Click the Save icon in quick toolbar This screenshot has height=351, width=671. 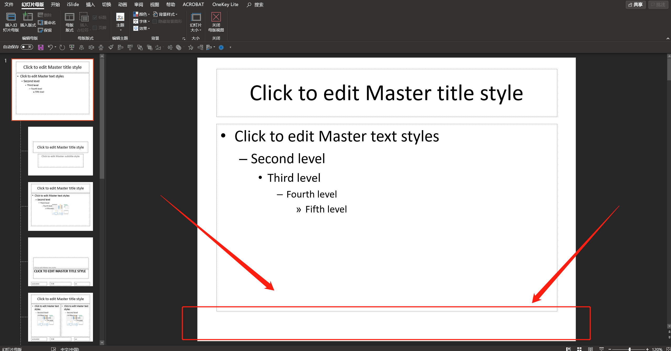(x=41, y=47)
